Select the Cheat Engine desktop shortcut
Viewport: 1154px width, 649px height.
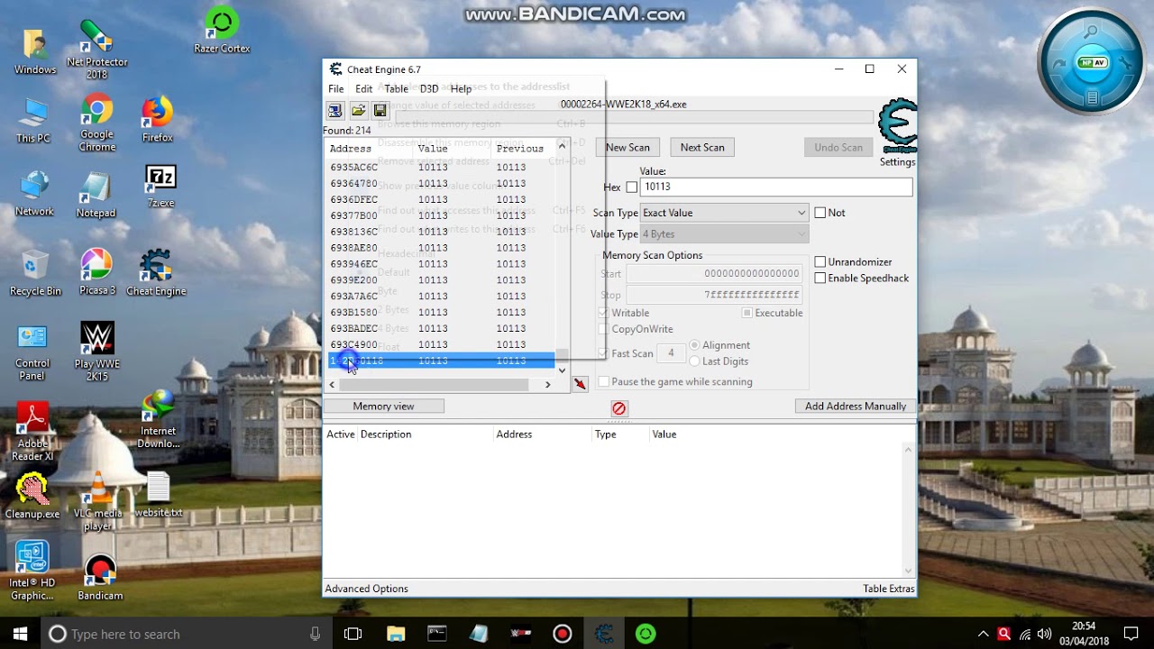(x=156, y=272)
